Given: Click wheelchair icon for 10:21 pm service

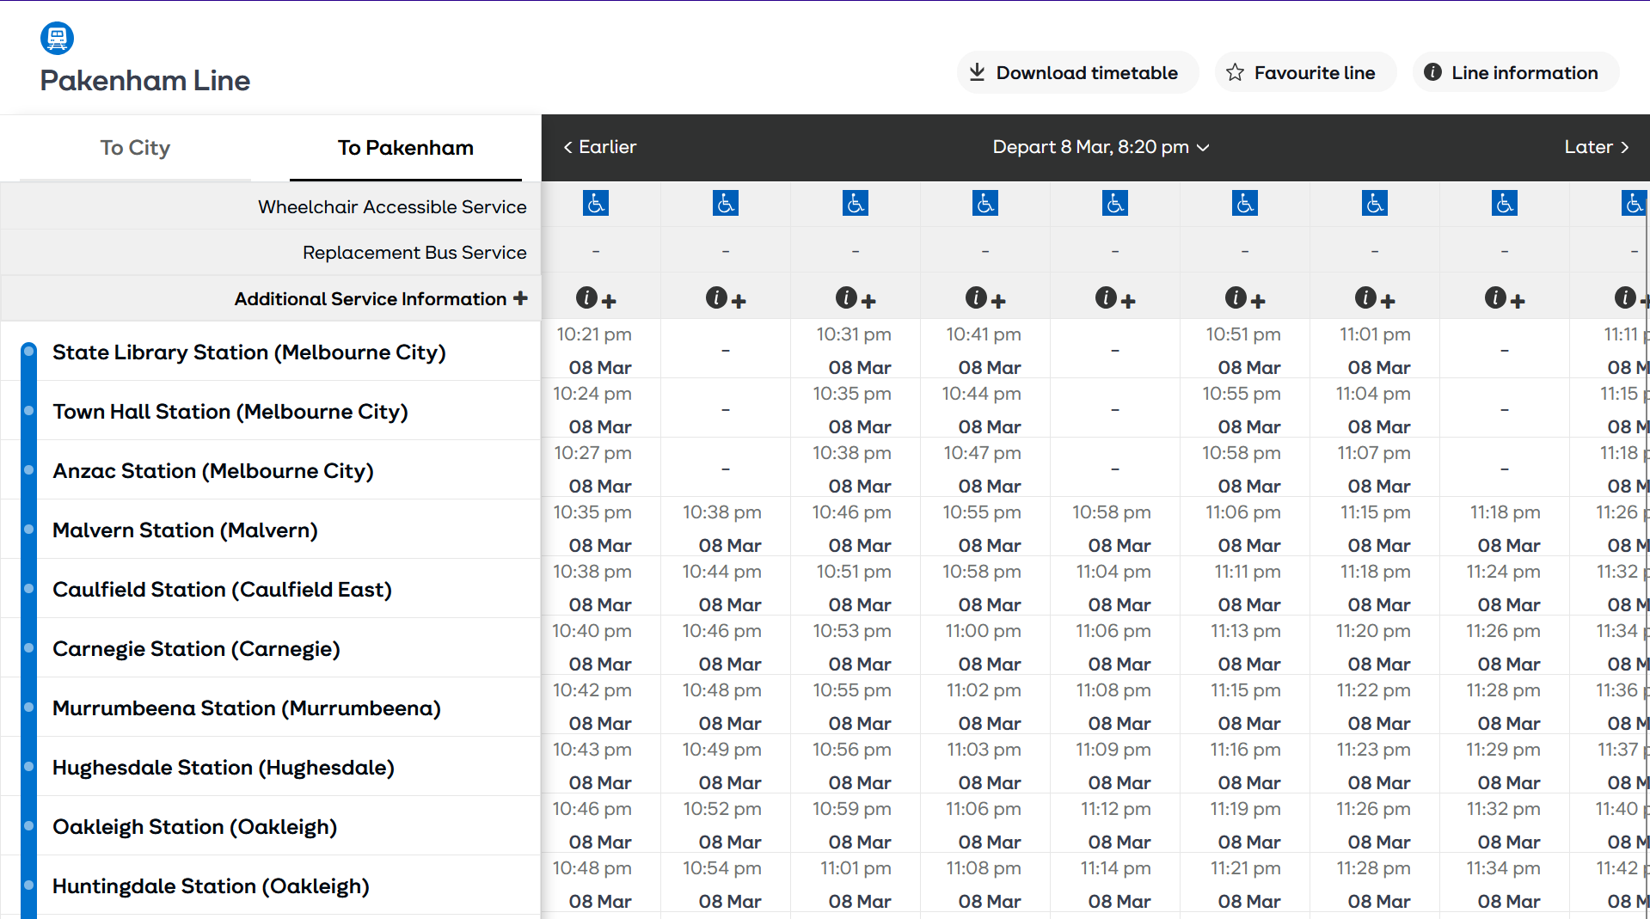Looking at the screenshot, I should (x=596, y=204).
